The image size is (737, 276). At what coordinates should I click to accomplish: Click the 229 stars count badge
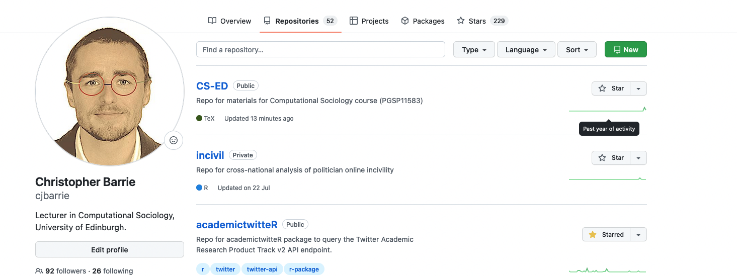tap(499, 21)
